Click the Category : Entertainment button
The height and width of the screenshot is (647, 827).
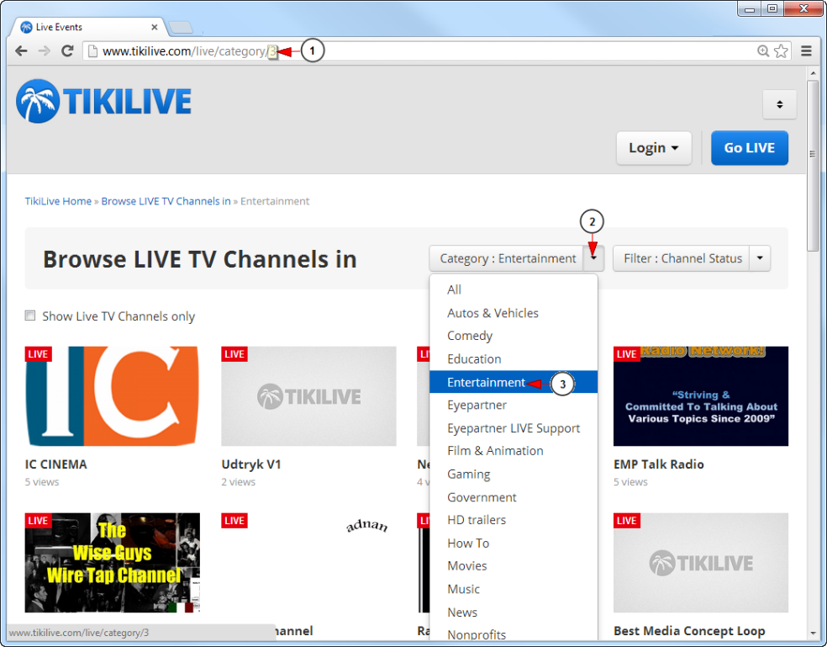click(506, 258)
